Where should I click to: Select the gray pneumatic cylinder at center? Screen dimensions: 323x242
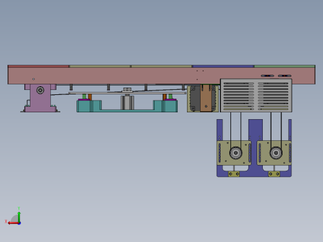coord(127,102)
